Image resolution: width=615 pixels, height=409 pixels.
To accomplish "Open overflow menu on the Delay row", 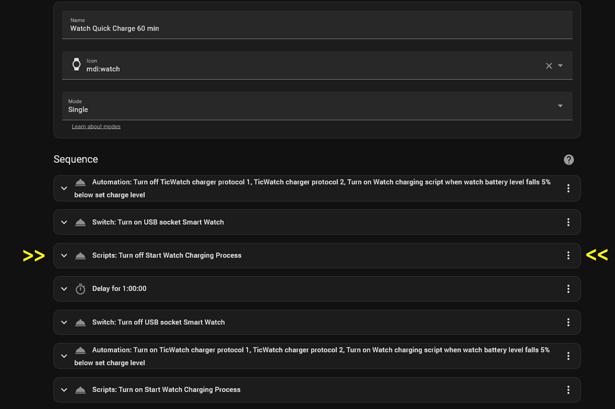I will 568,289.
